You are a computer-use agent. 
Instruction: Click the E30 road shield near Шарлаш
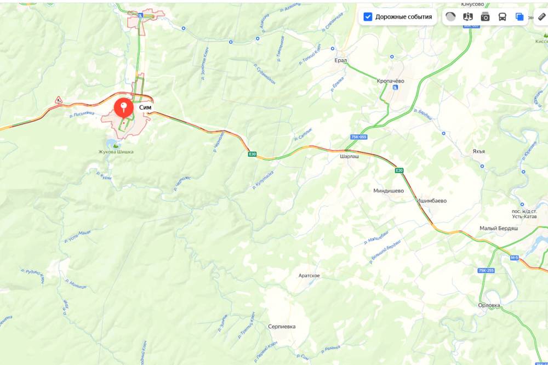399,170
